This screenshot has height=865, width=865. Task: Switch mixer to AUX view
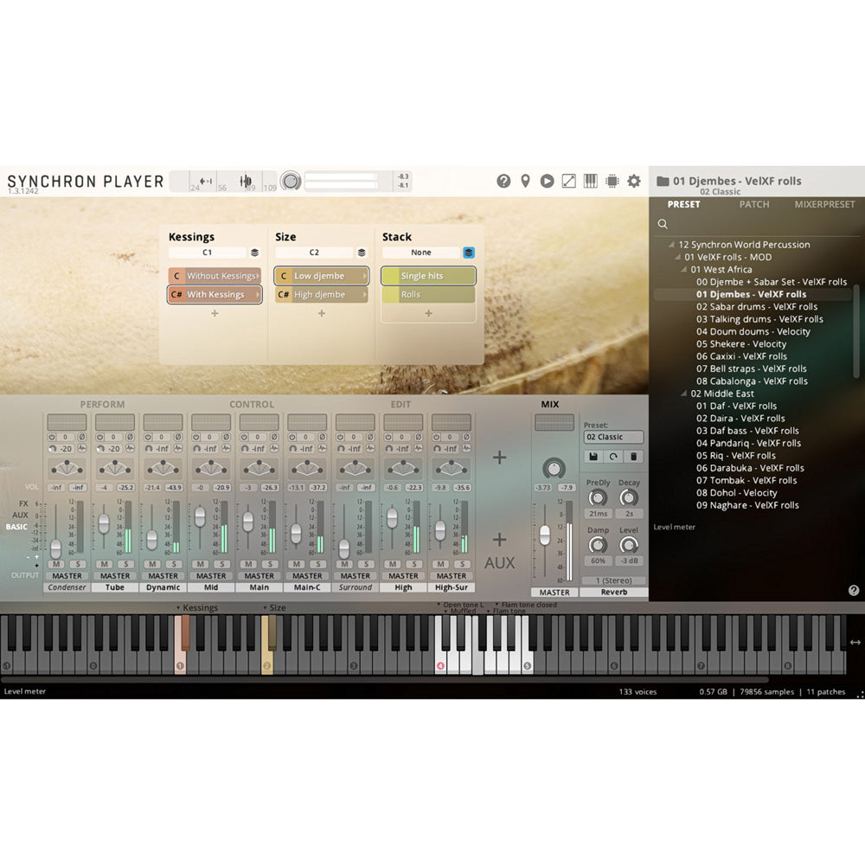[x=20, y=516]
